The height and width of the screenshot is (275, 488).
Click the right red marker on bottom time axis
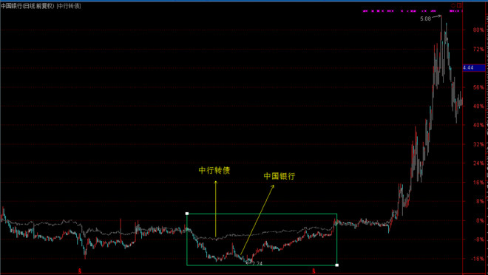[314, 271]
